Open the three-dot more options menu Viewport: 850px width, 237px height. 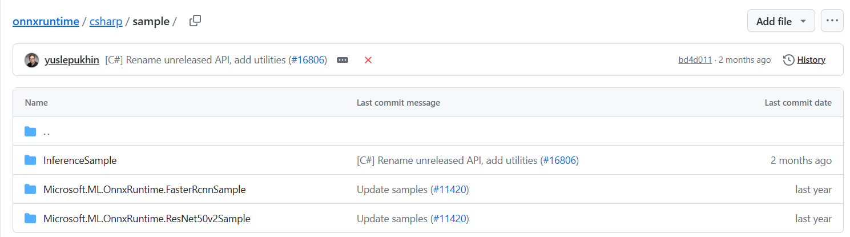[x=832, y=21]
